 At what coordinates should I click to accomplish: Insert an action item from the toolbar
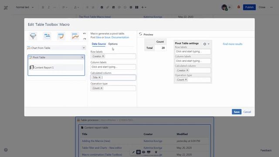click(102, 7)
